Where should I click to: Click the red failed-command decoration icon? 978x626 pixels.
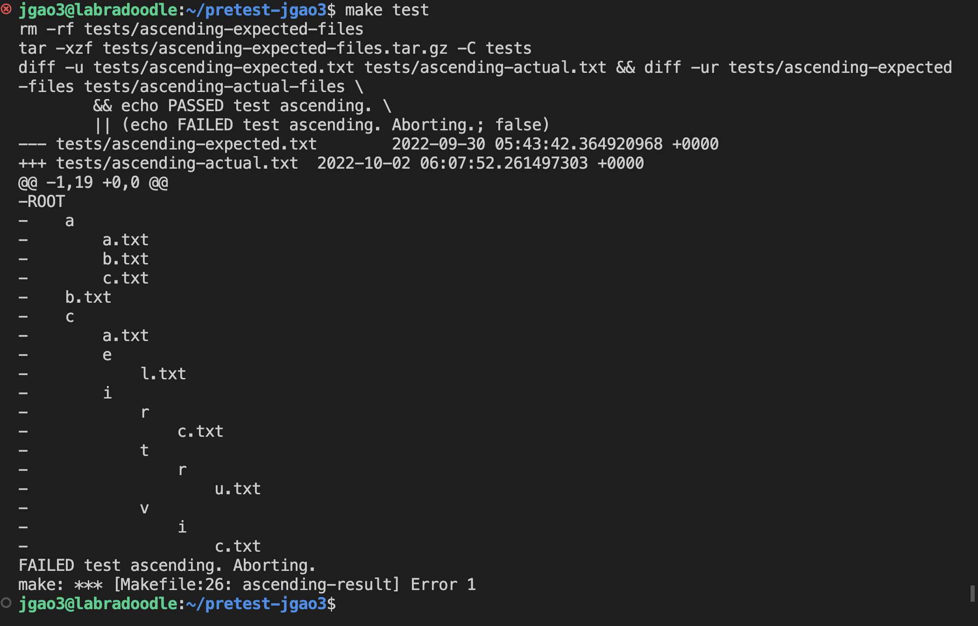coord(6,9)
